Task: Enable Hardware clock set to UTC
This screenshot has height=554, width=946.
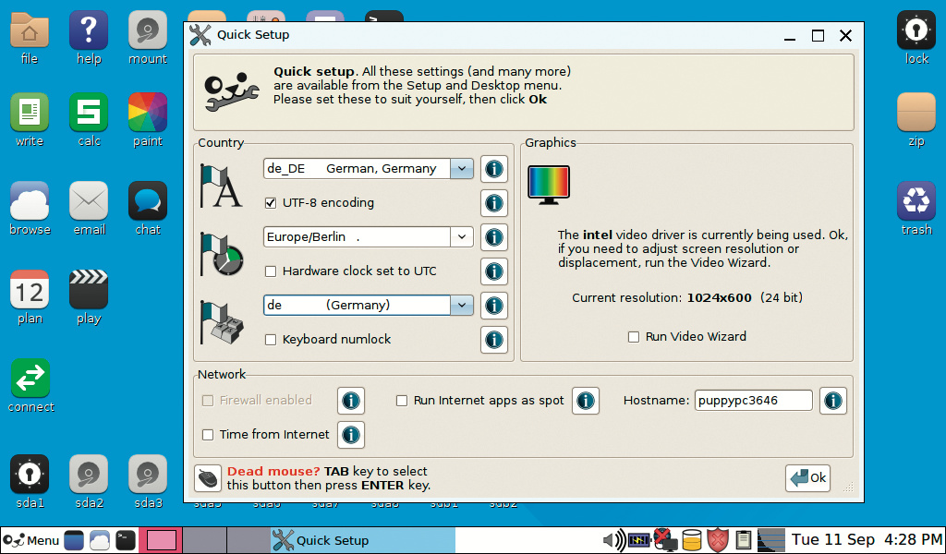Action: pyautogui.click(x=271, y=271)
